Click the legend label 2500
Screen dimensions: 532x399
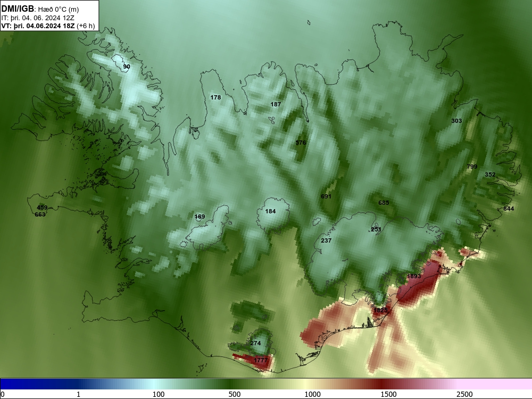point(464,394)
